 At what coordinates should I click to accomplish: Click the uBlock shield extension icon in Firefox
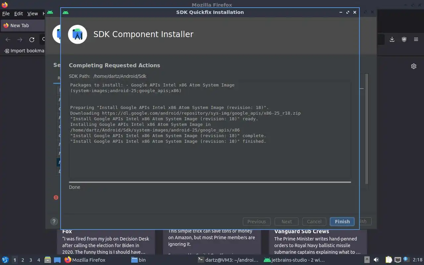click(x=404, y=39)
